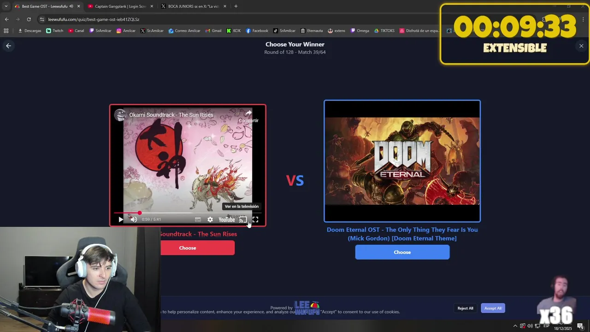Accept all cookies
This screenshot has height=332, width=590.
[493, 308]
